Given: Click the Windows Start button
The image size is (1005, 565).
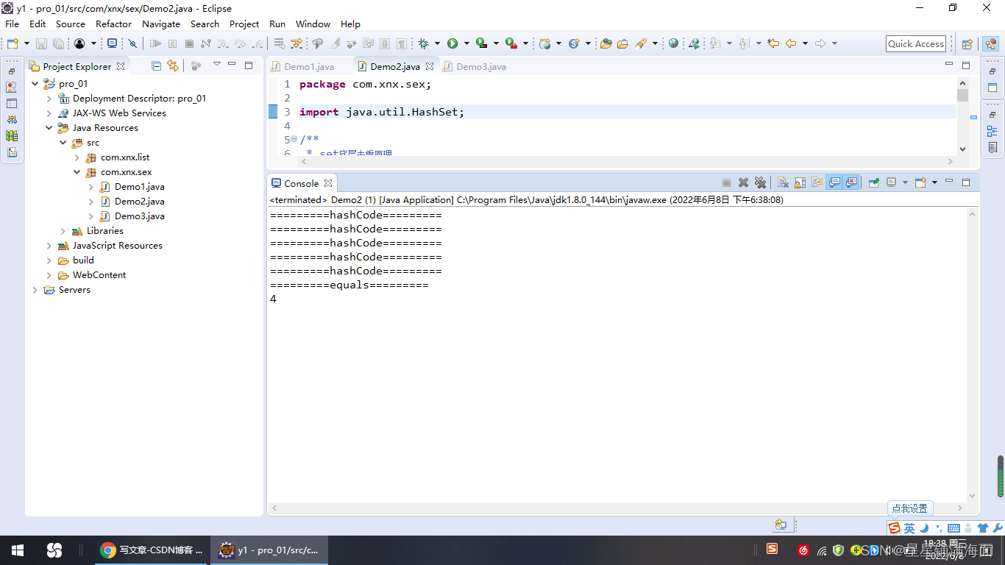Looking at the screenshot, I should pos(18,550).
